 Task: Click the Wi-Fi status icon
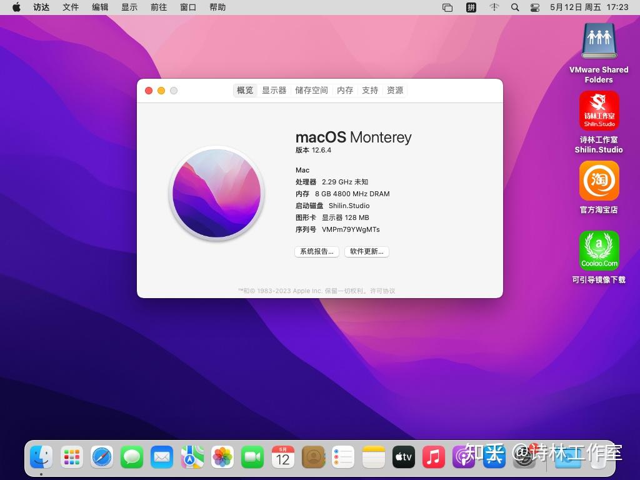(494, 7)
